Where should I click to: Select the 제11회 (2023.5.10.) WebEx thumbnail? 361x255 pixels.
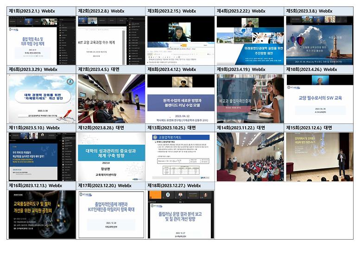pos(41,156)
